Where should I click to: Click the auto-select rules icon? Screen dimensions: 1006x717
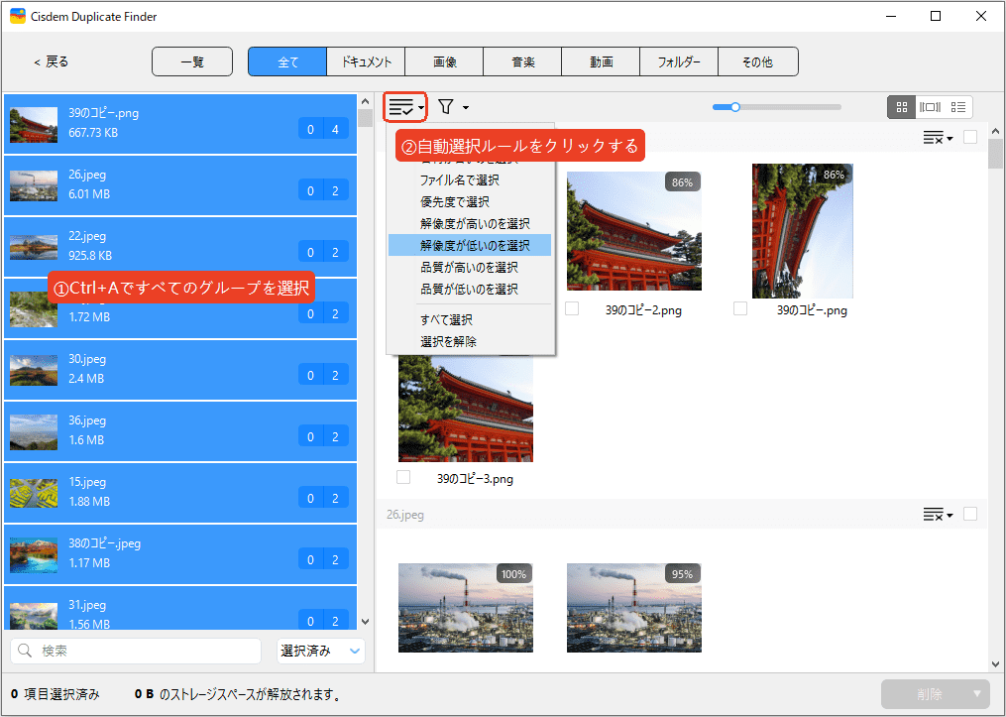(x=401, y=106)
